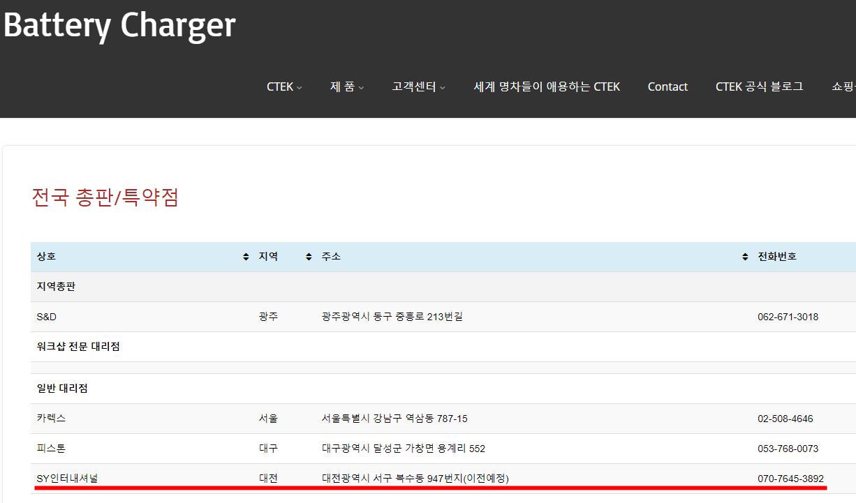Click phone number 070-7645-3892
856x503 pixels.
pos(790,479)
